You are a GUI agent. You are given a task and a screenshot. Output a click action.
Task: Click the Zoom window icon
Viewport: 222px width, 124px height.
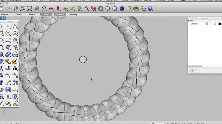click(23, 9)
